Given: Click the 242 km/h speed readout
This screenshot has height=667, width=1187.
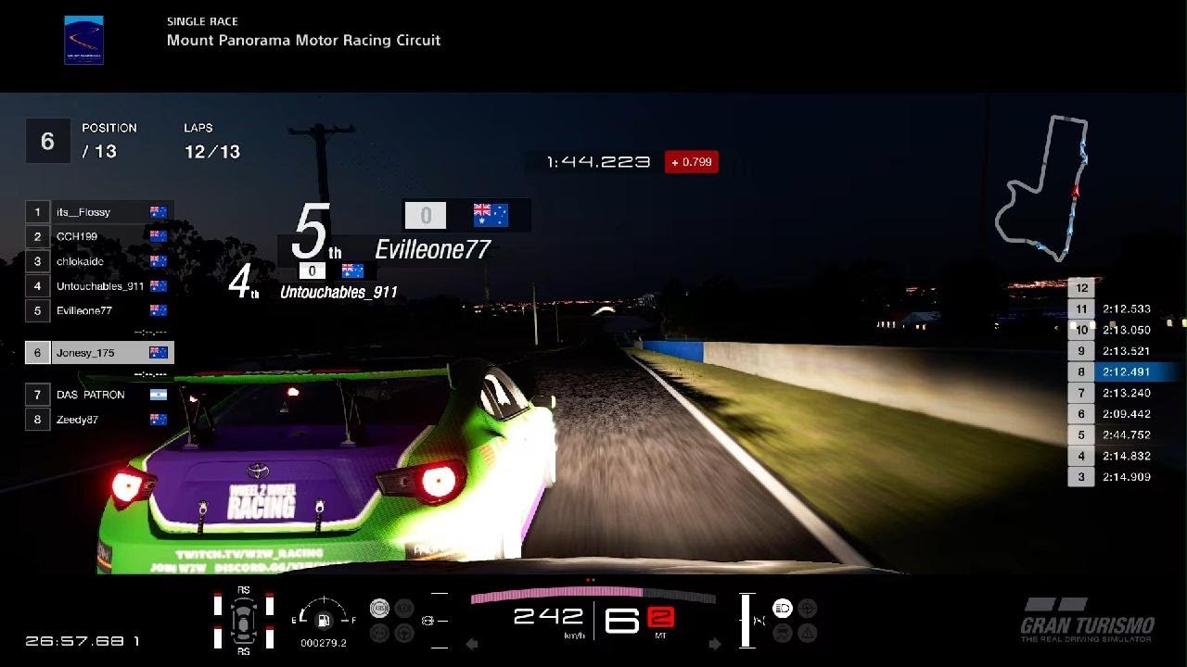Looking at the screenshot, I should [x=549, y=616].
